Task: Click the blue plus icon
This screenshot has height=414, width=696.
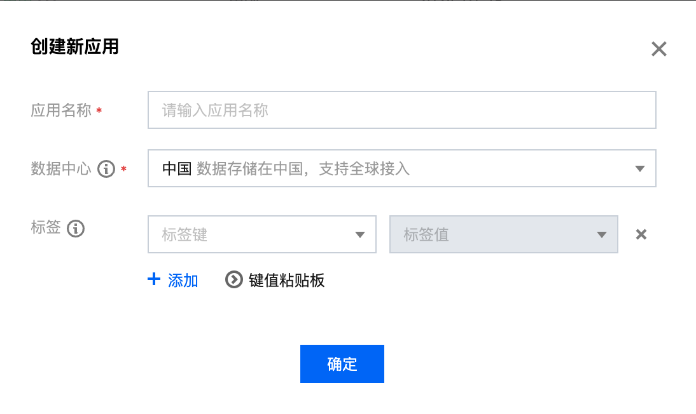Action: pyautogui.click(x=153, y=279)
